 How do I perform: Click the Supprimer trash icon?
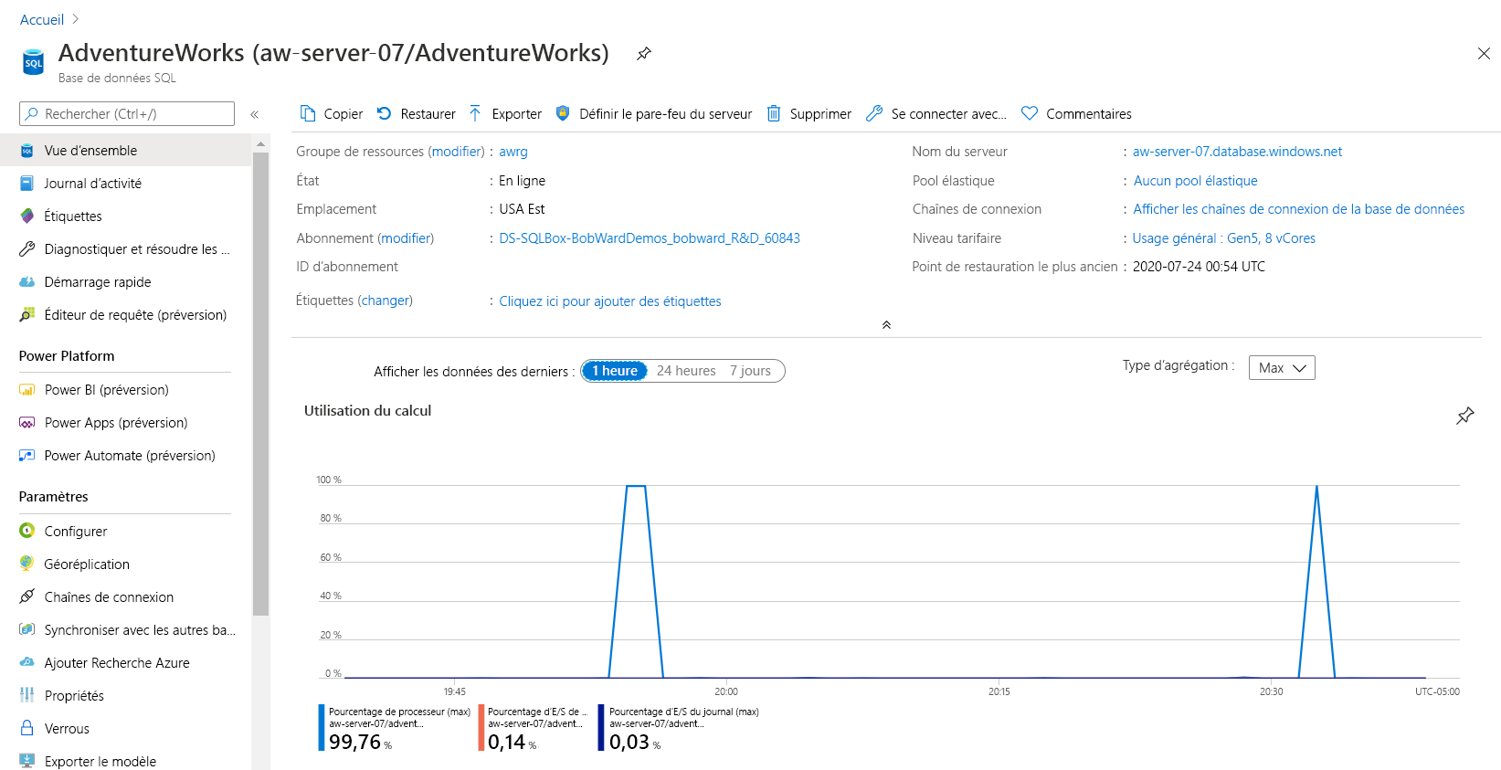774,113
